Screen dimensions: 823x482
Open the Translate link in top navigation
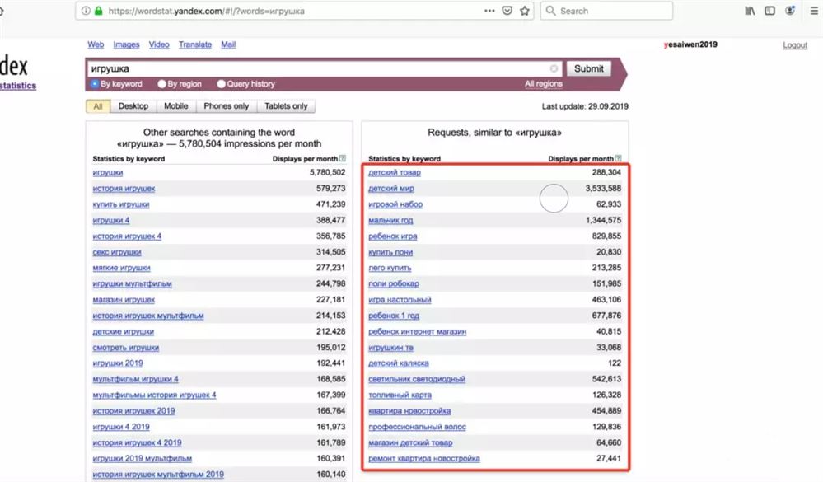click(x=195, y=44)
